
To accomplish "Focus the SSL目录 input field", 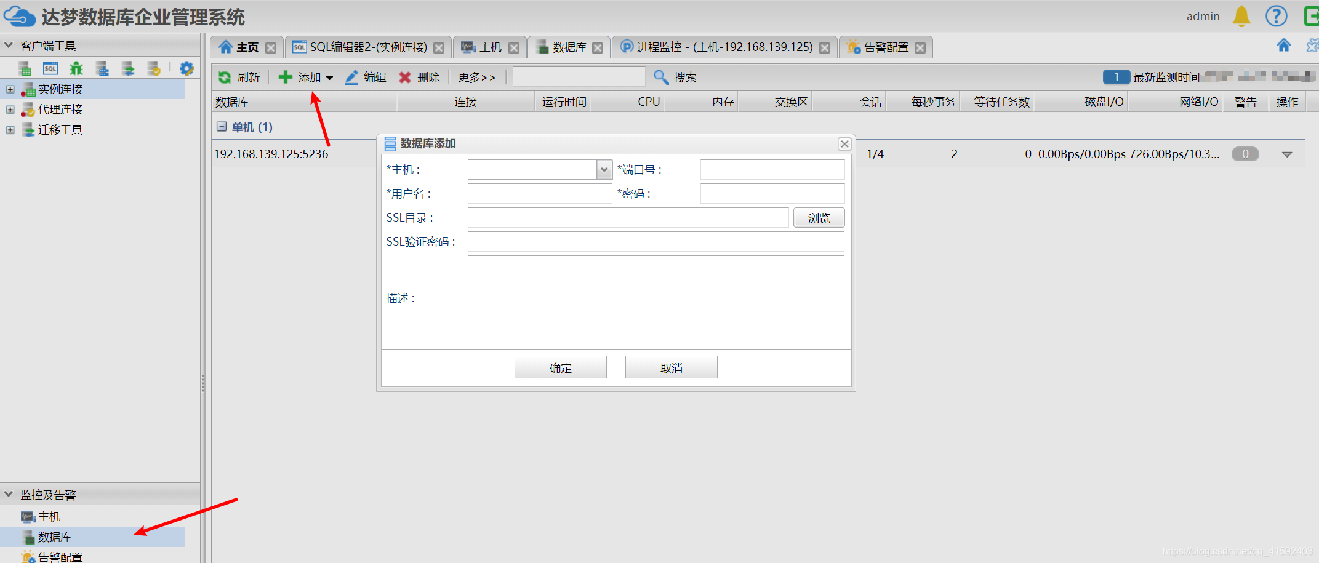I will click(x=628, y=218).
